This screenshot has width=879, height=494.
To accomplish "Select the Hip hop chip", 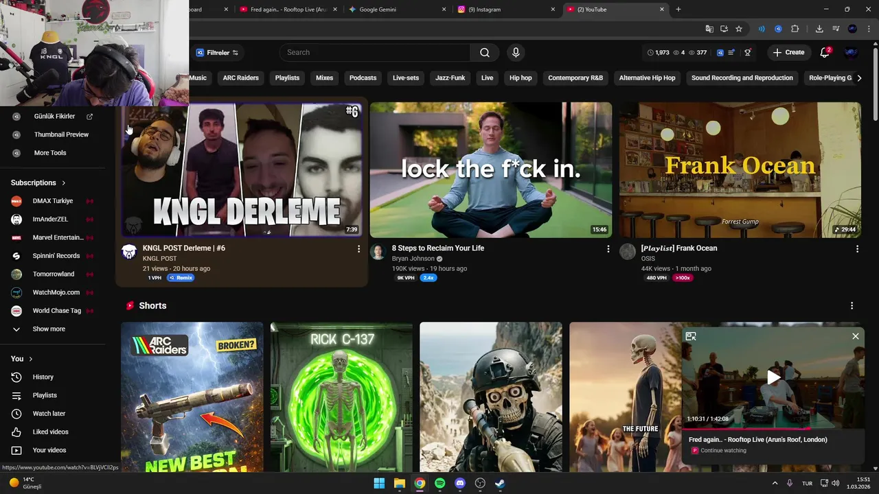I will pos(521,78).
